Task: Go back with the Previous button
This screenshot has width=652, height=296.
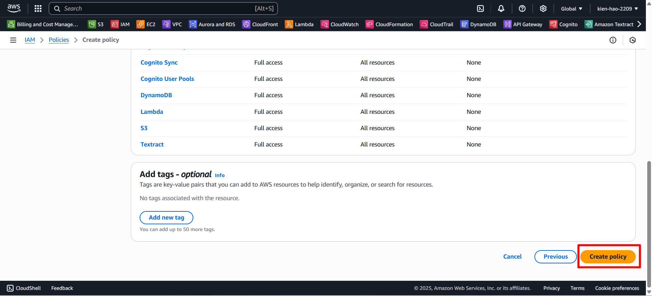Action: [x=555, y=257]
